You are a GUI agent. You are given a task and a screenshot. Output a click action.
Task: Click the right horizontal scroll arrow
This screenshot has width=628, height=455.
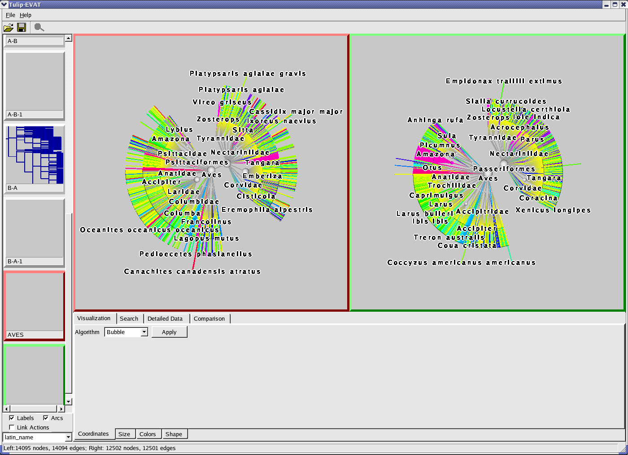(61, 408)
